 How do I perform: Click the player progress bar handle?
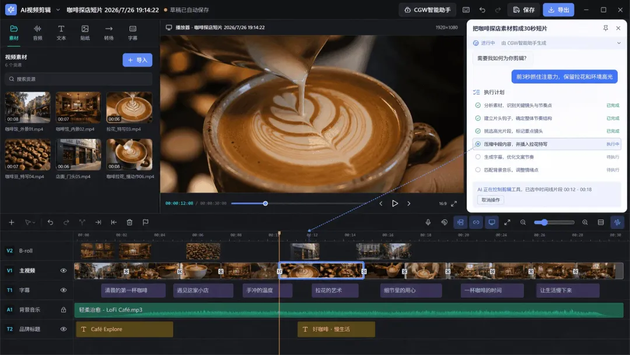[265, 203]
